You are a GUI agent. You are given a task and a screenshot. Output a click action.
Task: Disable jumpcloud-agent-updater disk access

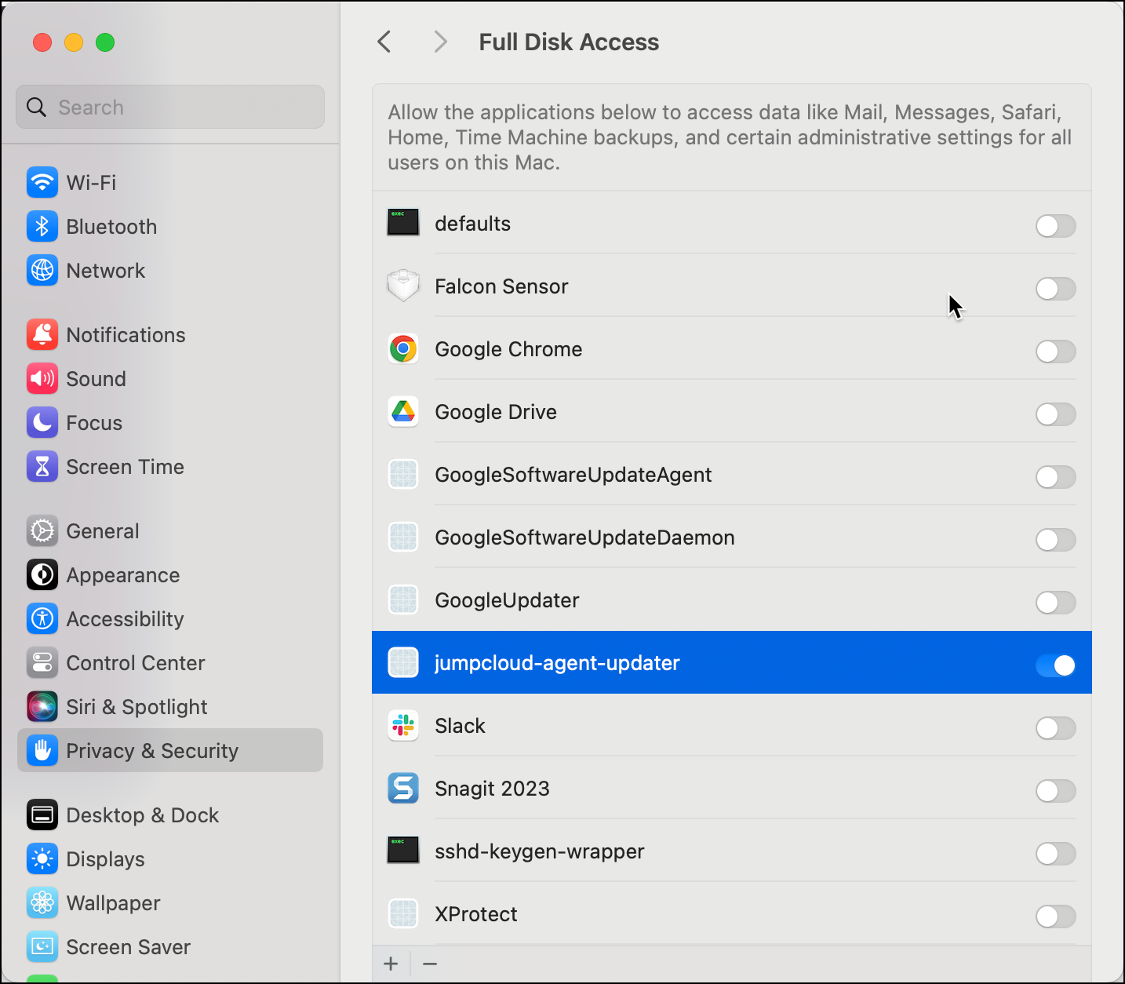click(1055, 665)
